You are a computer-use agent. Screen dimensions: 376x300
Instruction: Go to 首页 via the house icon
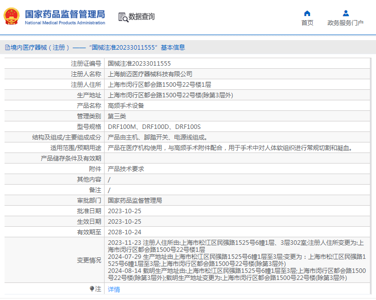click(x=307, y=13)
